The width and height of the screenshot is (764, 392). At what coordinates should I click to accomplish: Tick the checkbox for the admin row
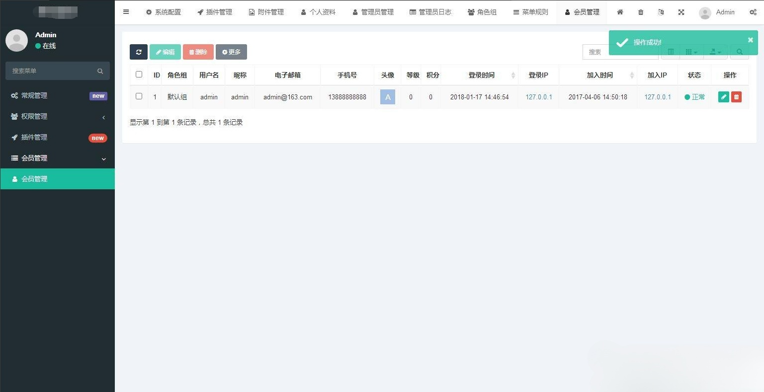pos(139,96)
